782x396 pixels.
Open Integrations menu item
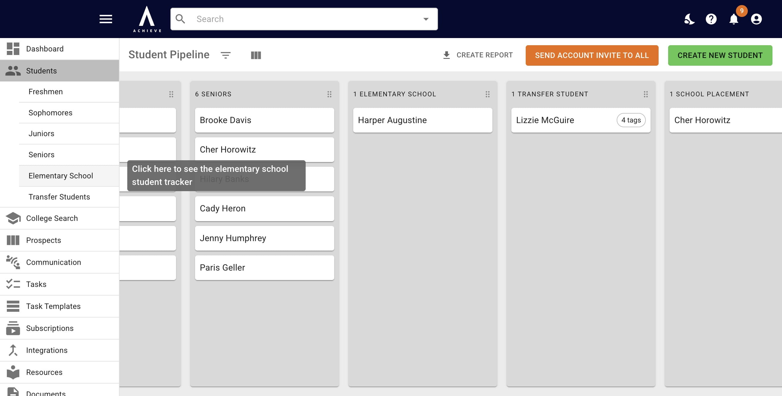click(59, 350)
